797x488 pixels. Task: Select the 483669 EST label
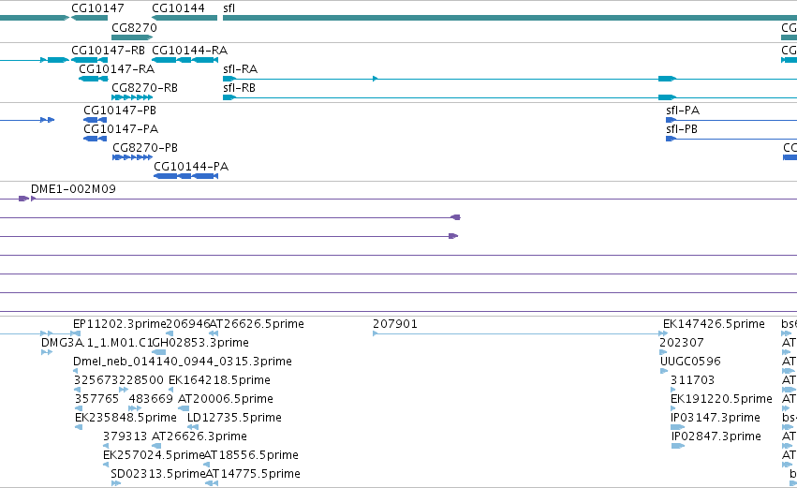click(x=151, y=398)
